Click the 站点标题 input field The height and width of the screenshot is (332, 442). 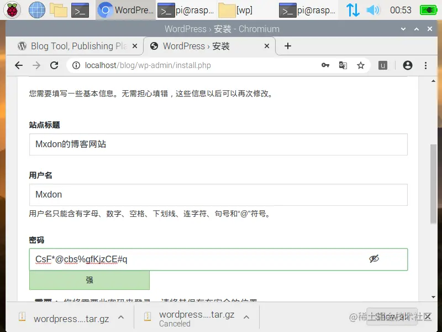point(218,144)
